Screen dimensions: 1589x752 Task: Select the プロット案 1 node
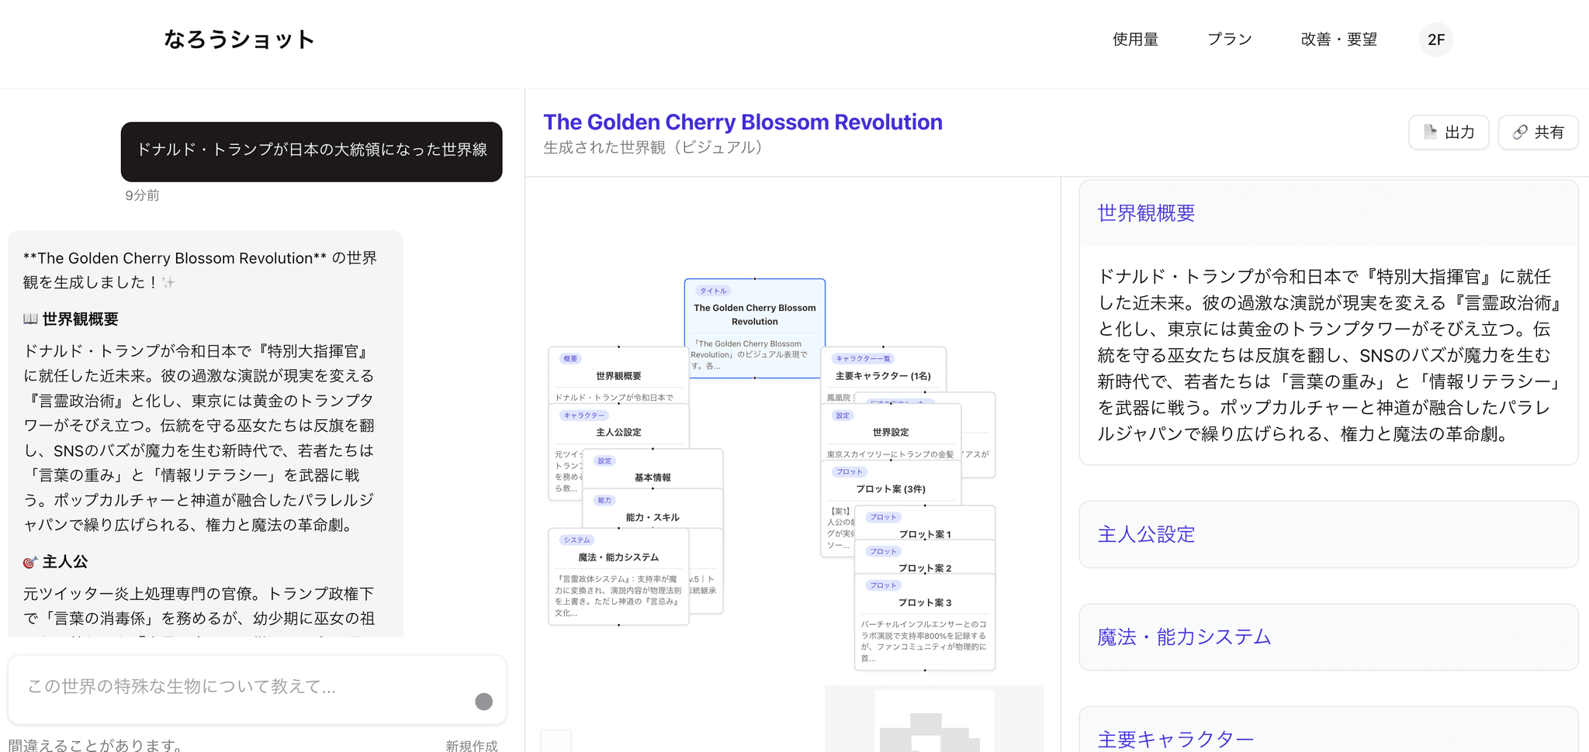pyautogui.click(x=925, y=523)
